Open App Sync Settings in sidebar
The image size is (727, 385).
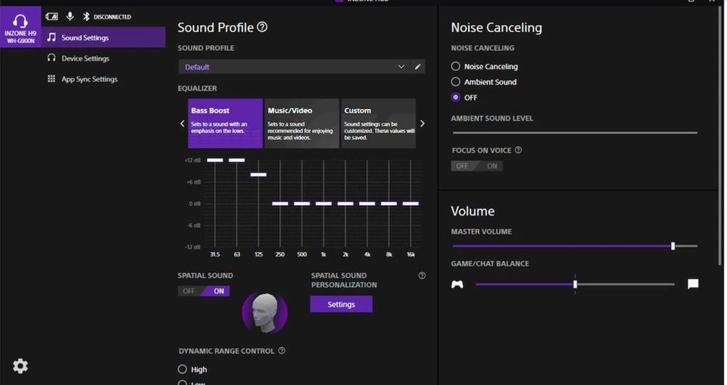pyautogui.click(x=89, y=79)
